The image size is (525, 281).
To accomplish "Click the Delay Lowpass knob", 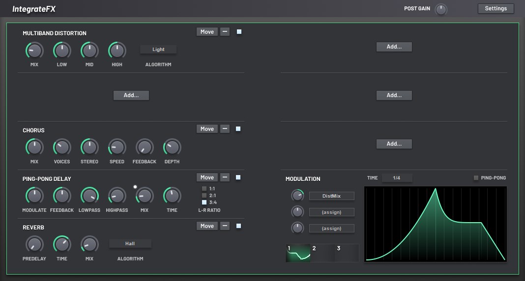I will pyautogui.click(x=89, y=196).
